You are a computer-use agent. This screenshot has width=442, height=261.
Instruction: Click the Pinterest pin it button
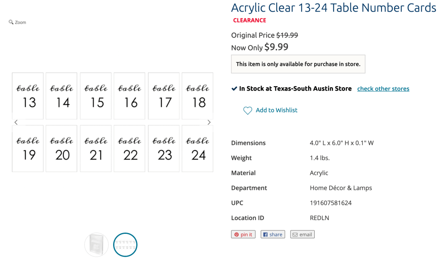(243, 234)
